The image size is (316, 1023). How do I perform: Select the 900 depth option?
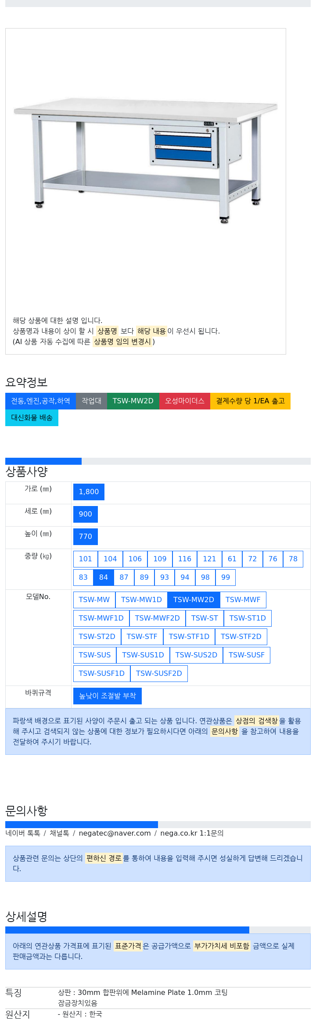point(85,514)
